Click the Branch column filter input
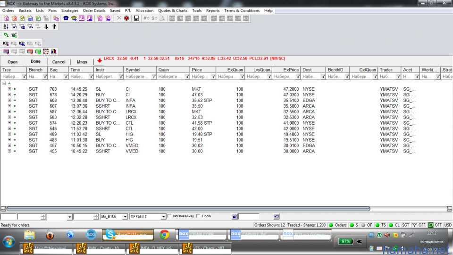Viewport: 453px width, 255px height. [34, 76]
